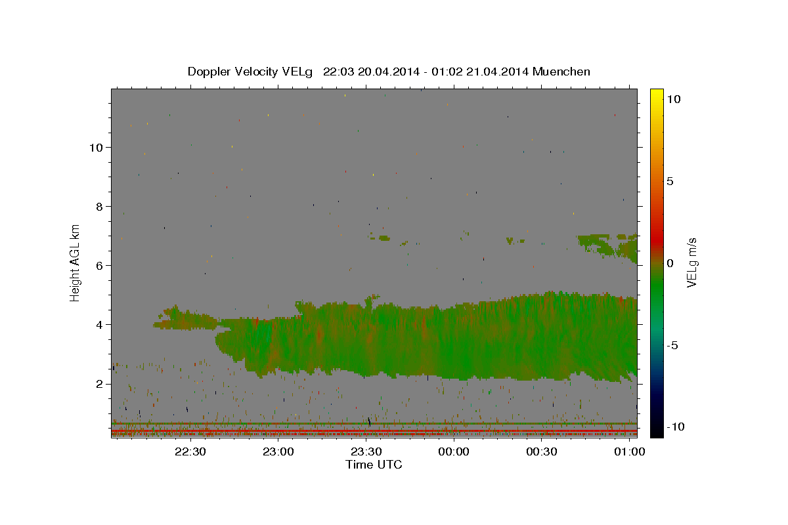Image resolution: width=788 pixels, height=525 pixels.
Task: Click the plot title 'Doppler Velocity VELg'
Action: 252,72
